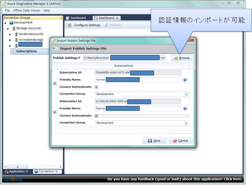
Task: Cancel the Import Publish Settings dialog
Action: coord(181,141)
